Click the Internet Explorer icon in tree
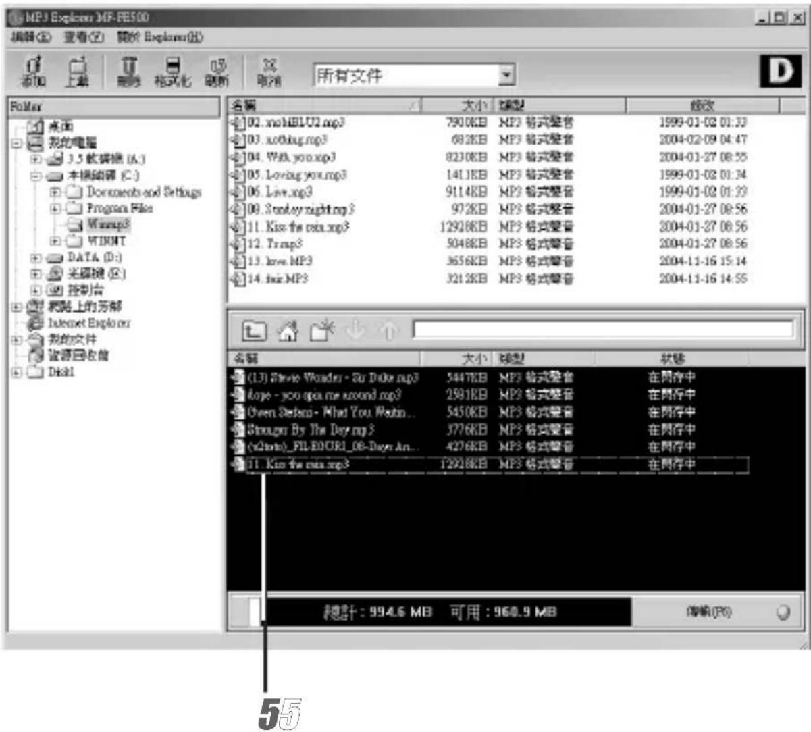Image resolution: width=811 pixels, height=732 pixels. point(35,323)
